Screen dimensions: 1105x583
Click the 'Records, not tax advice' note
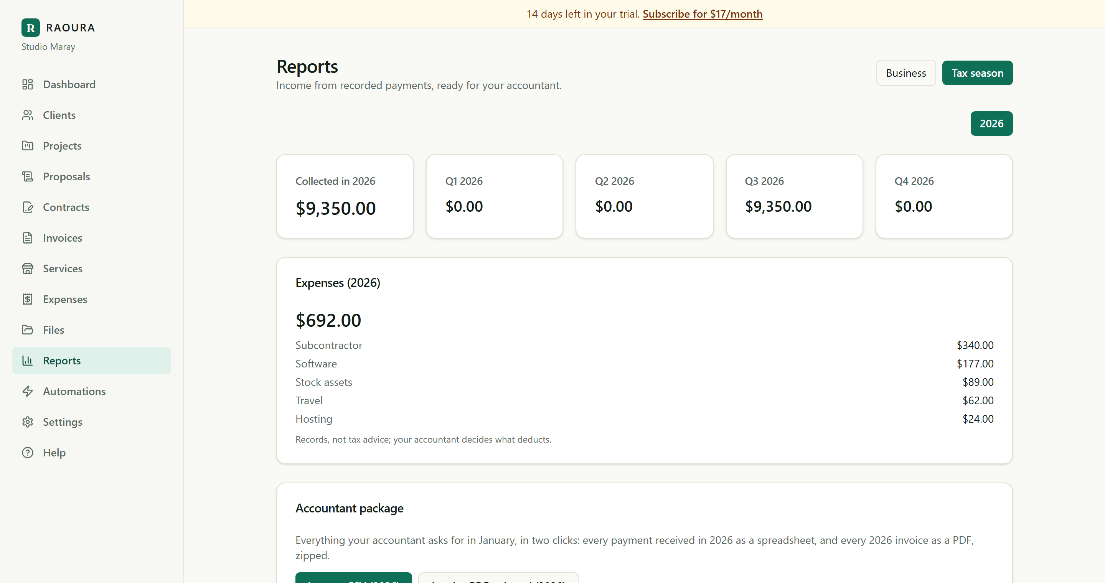pyautogui.click(x=423, y=440)
